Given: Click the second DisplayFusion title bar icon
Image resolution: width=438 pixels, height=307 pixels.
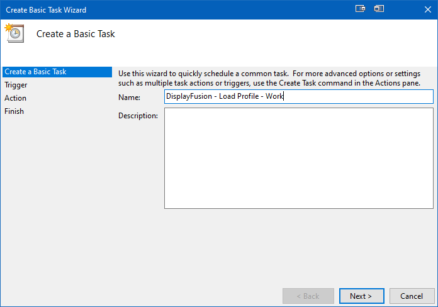Looking at the screenshot, I should [379, 9].
